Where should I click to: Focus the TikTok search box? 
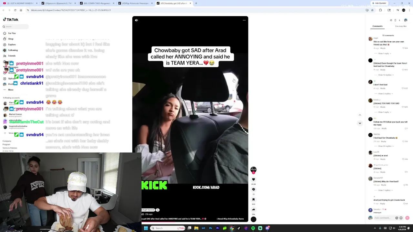pyautogui.click(x=15, y=26)
